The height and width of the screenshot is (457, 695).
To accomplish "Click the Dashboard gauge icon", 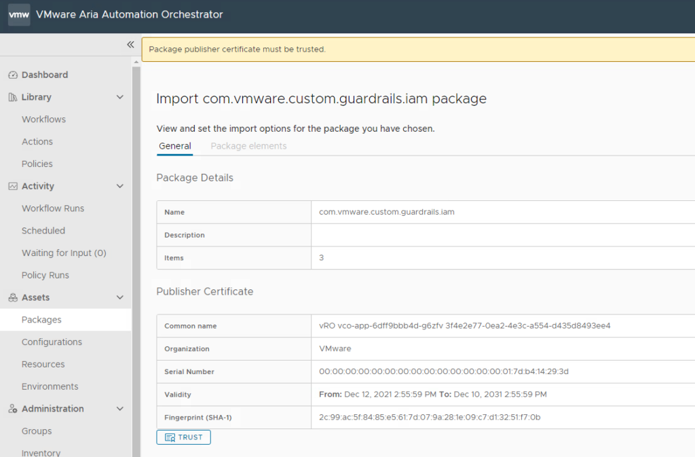I will pos(13,75).
